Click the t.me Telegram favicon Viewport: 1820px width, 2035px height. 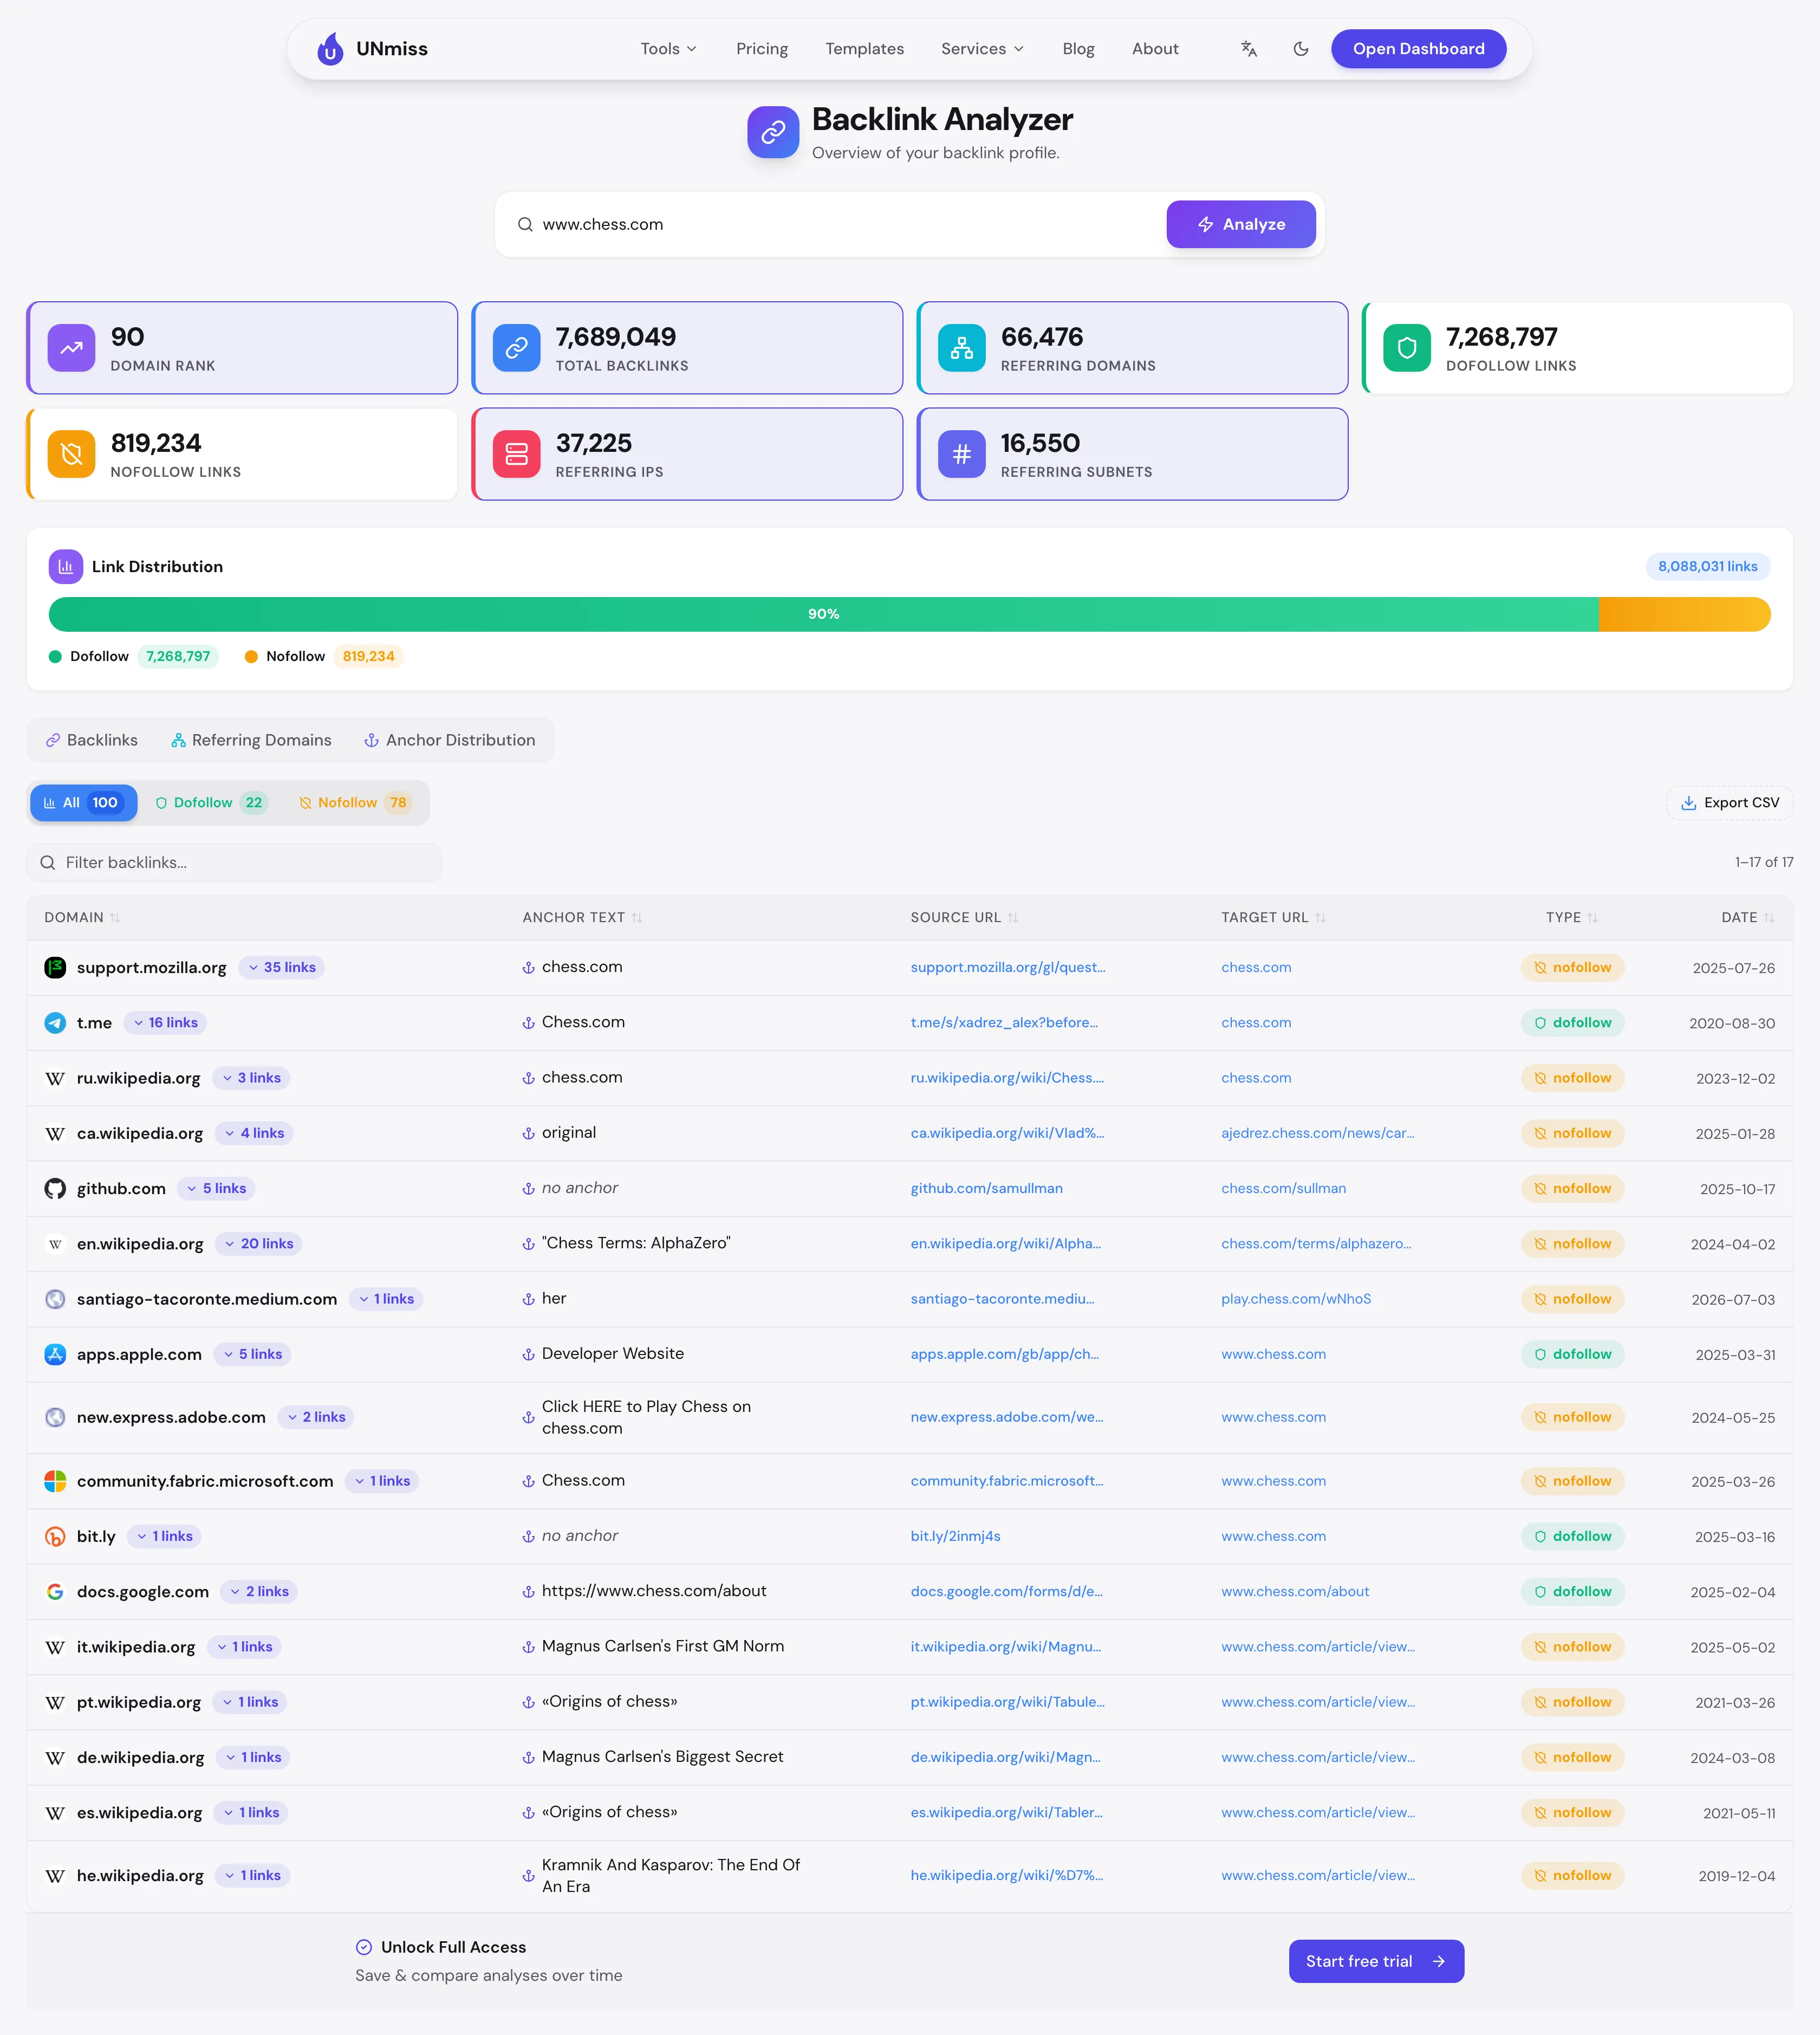55,1022
